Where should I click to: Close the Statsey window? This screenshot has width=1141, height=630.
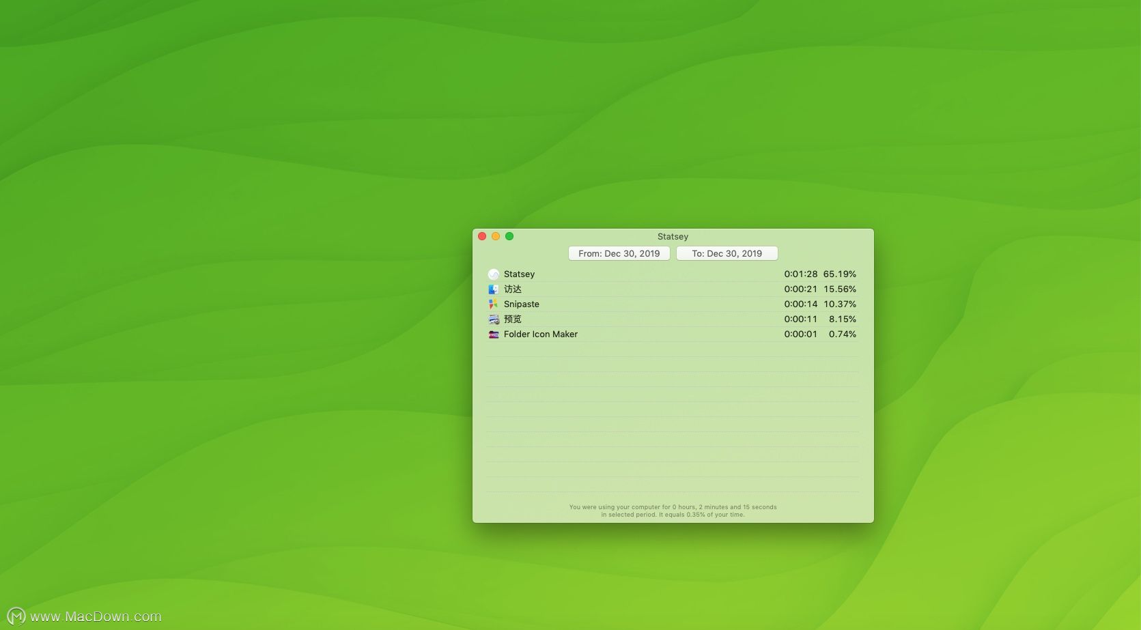pyautogui.click(x=482, y=236)
